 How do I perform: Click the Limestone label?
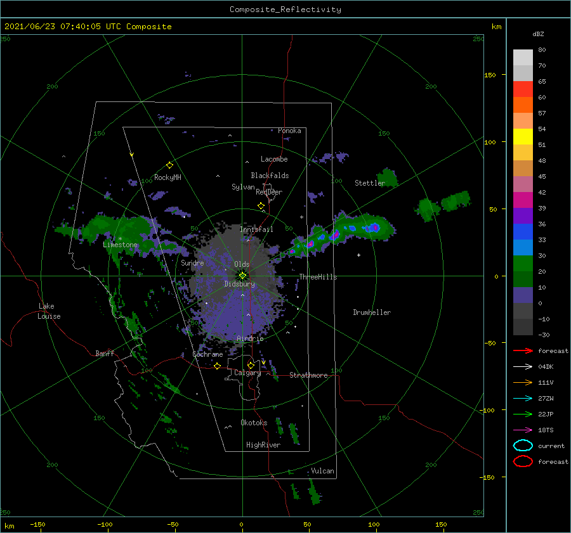point(120,245)
